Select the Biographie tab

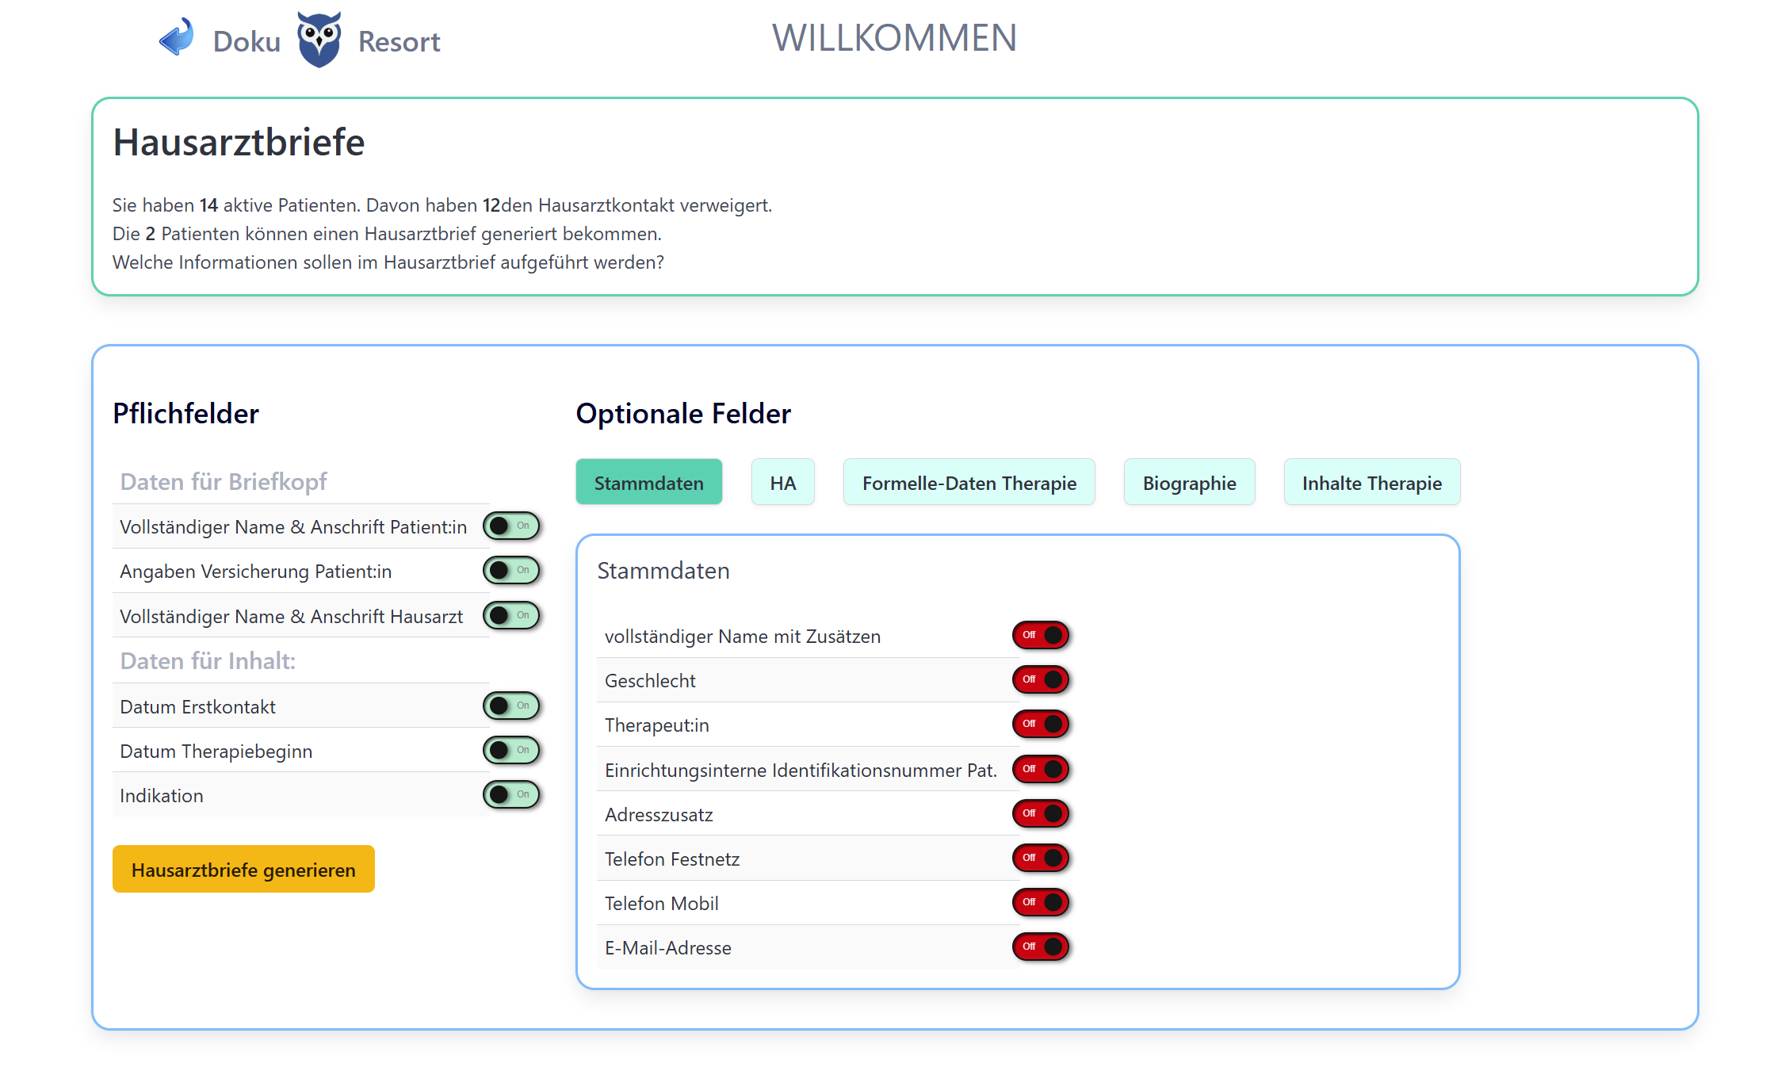coord(1189,483)
